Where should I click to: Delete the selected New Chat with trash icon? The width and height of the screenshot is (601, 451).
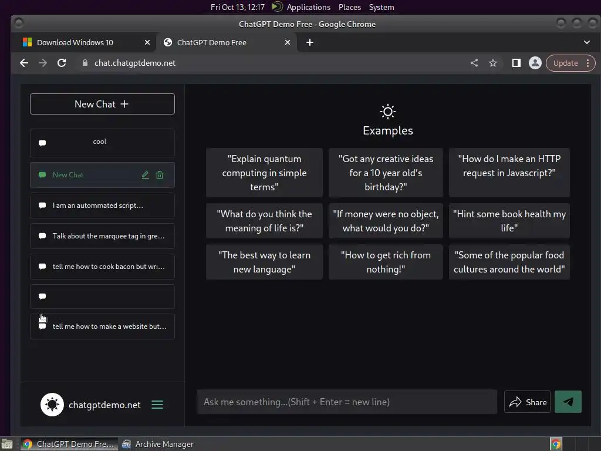point(160,175)
